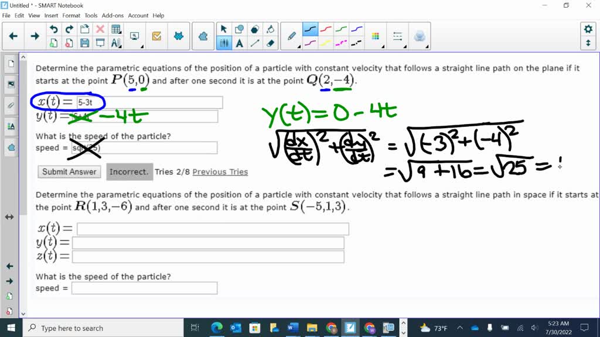
Task: Expand the pen color options
Action: tap(300, 46)
